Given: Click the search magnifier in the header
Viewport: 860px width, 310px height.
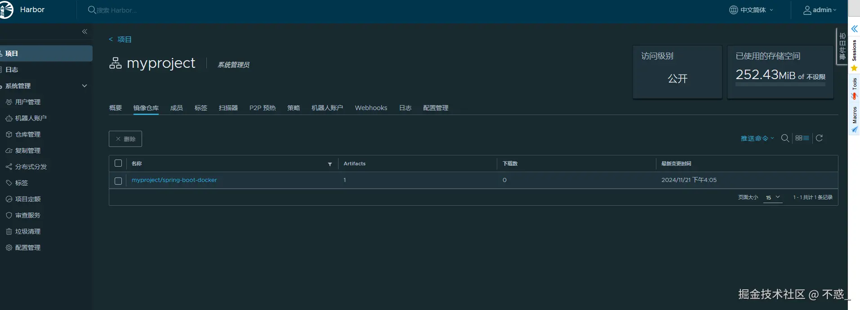Looking at the screenshot, I should [92, 10].
